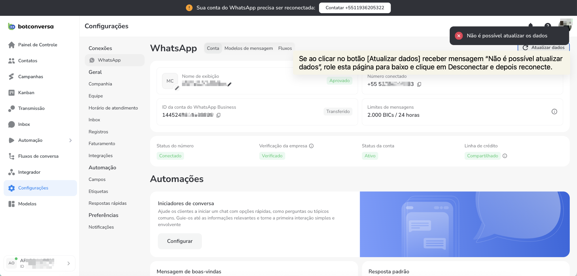Expand the account switcher chevron
Image resolution: width=577 pixels, height=276 pixels.
coord(68,263)
